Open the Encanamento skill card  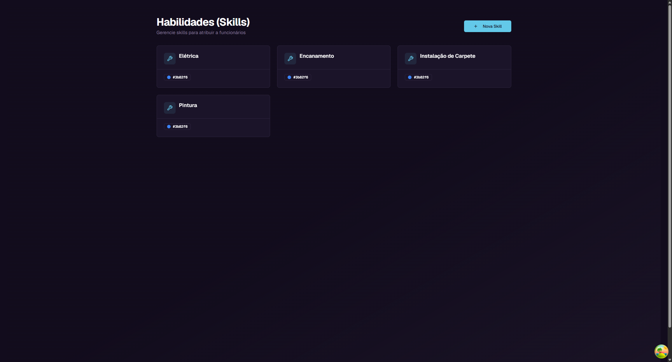point(333,67)
